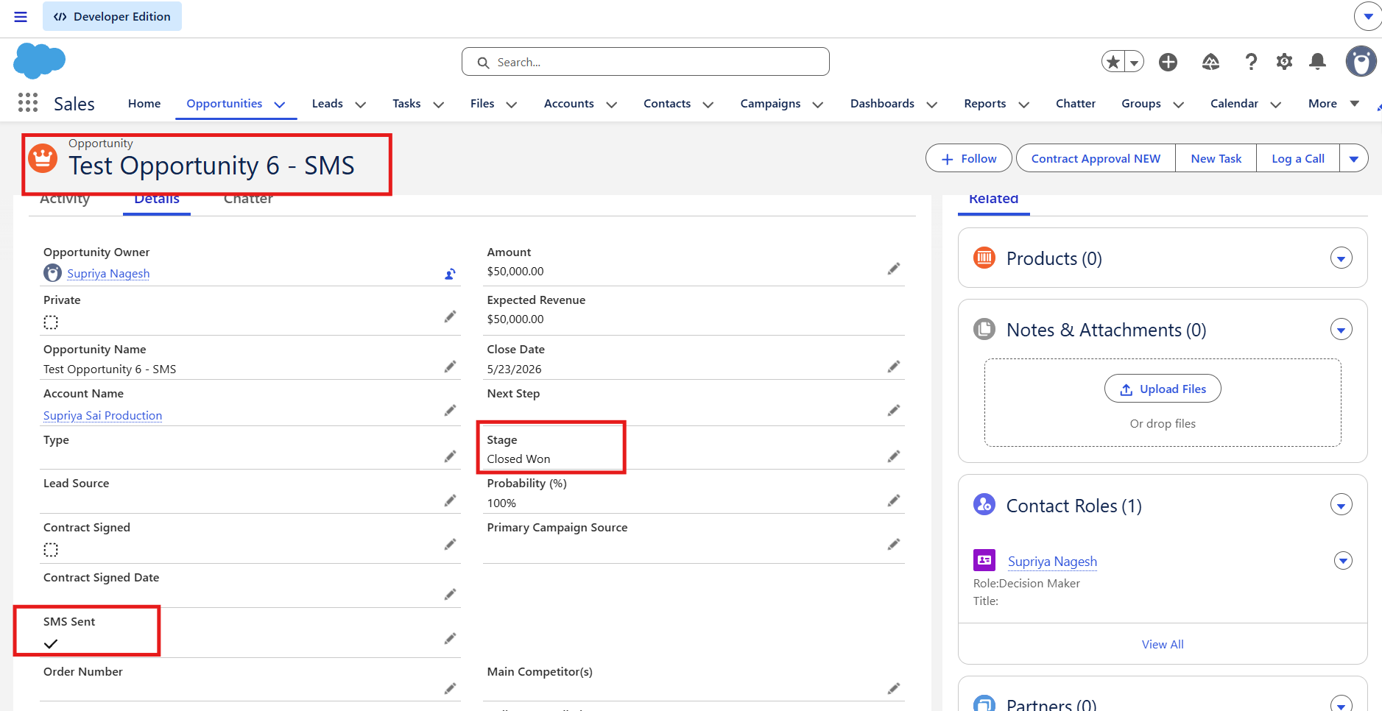Open the Favorites list dropdown arrow
This screenshot has width=1382, height=711.
1135,62
